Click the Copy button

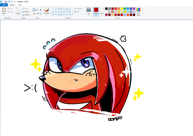coord(10,12)
